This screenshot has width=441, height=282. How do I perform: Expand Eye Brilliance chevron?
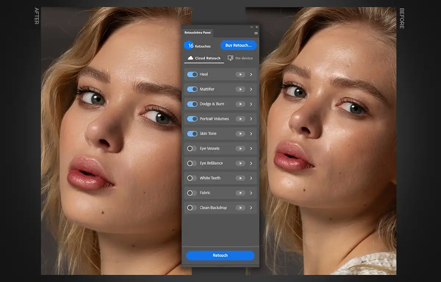tap(251, 163)
